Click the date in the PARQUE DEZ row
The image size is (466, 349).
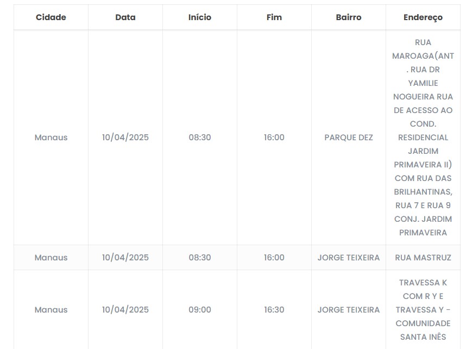tap(125, 138)
